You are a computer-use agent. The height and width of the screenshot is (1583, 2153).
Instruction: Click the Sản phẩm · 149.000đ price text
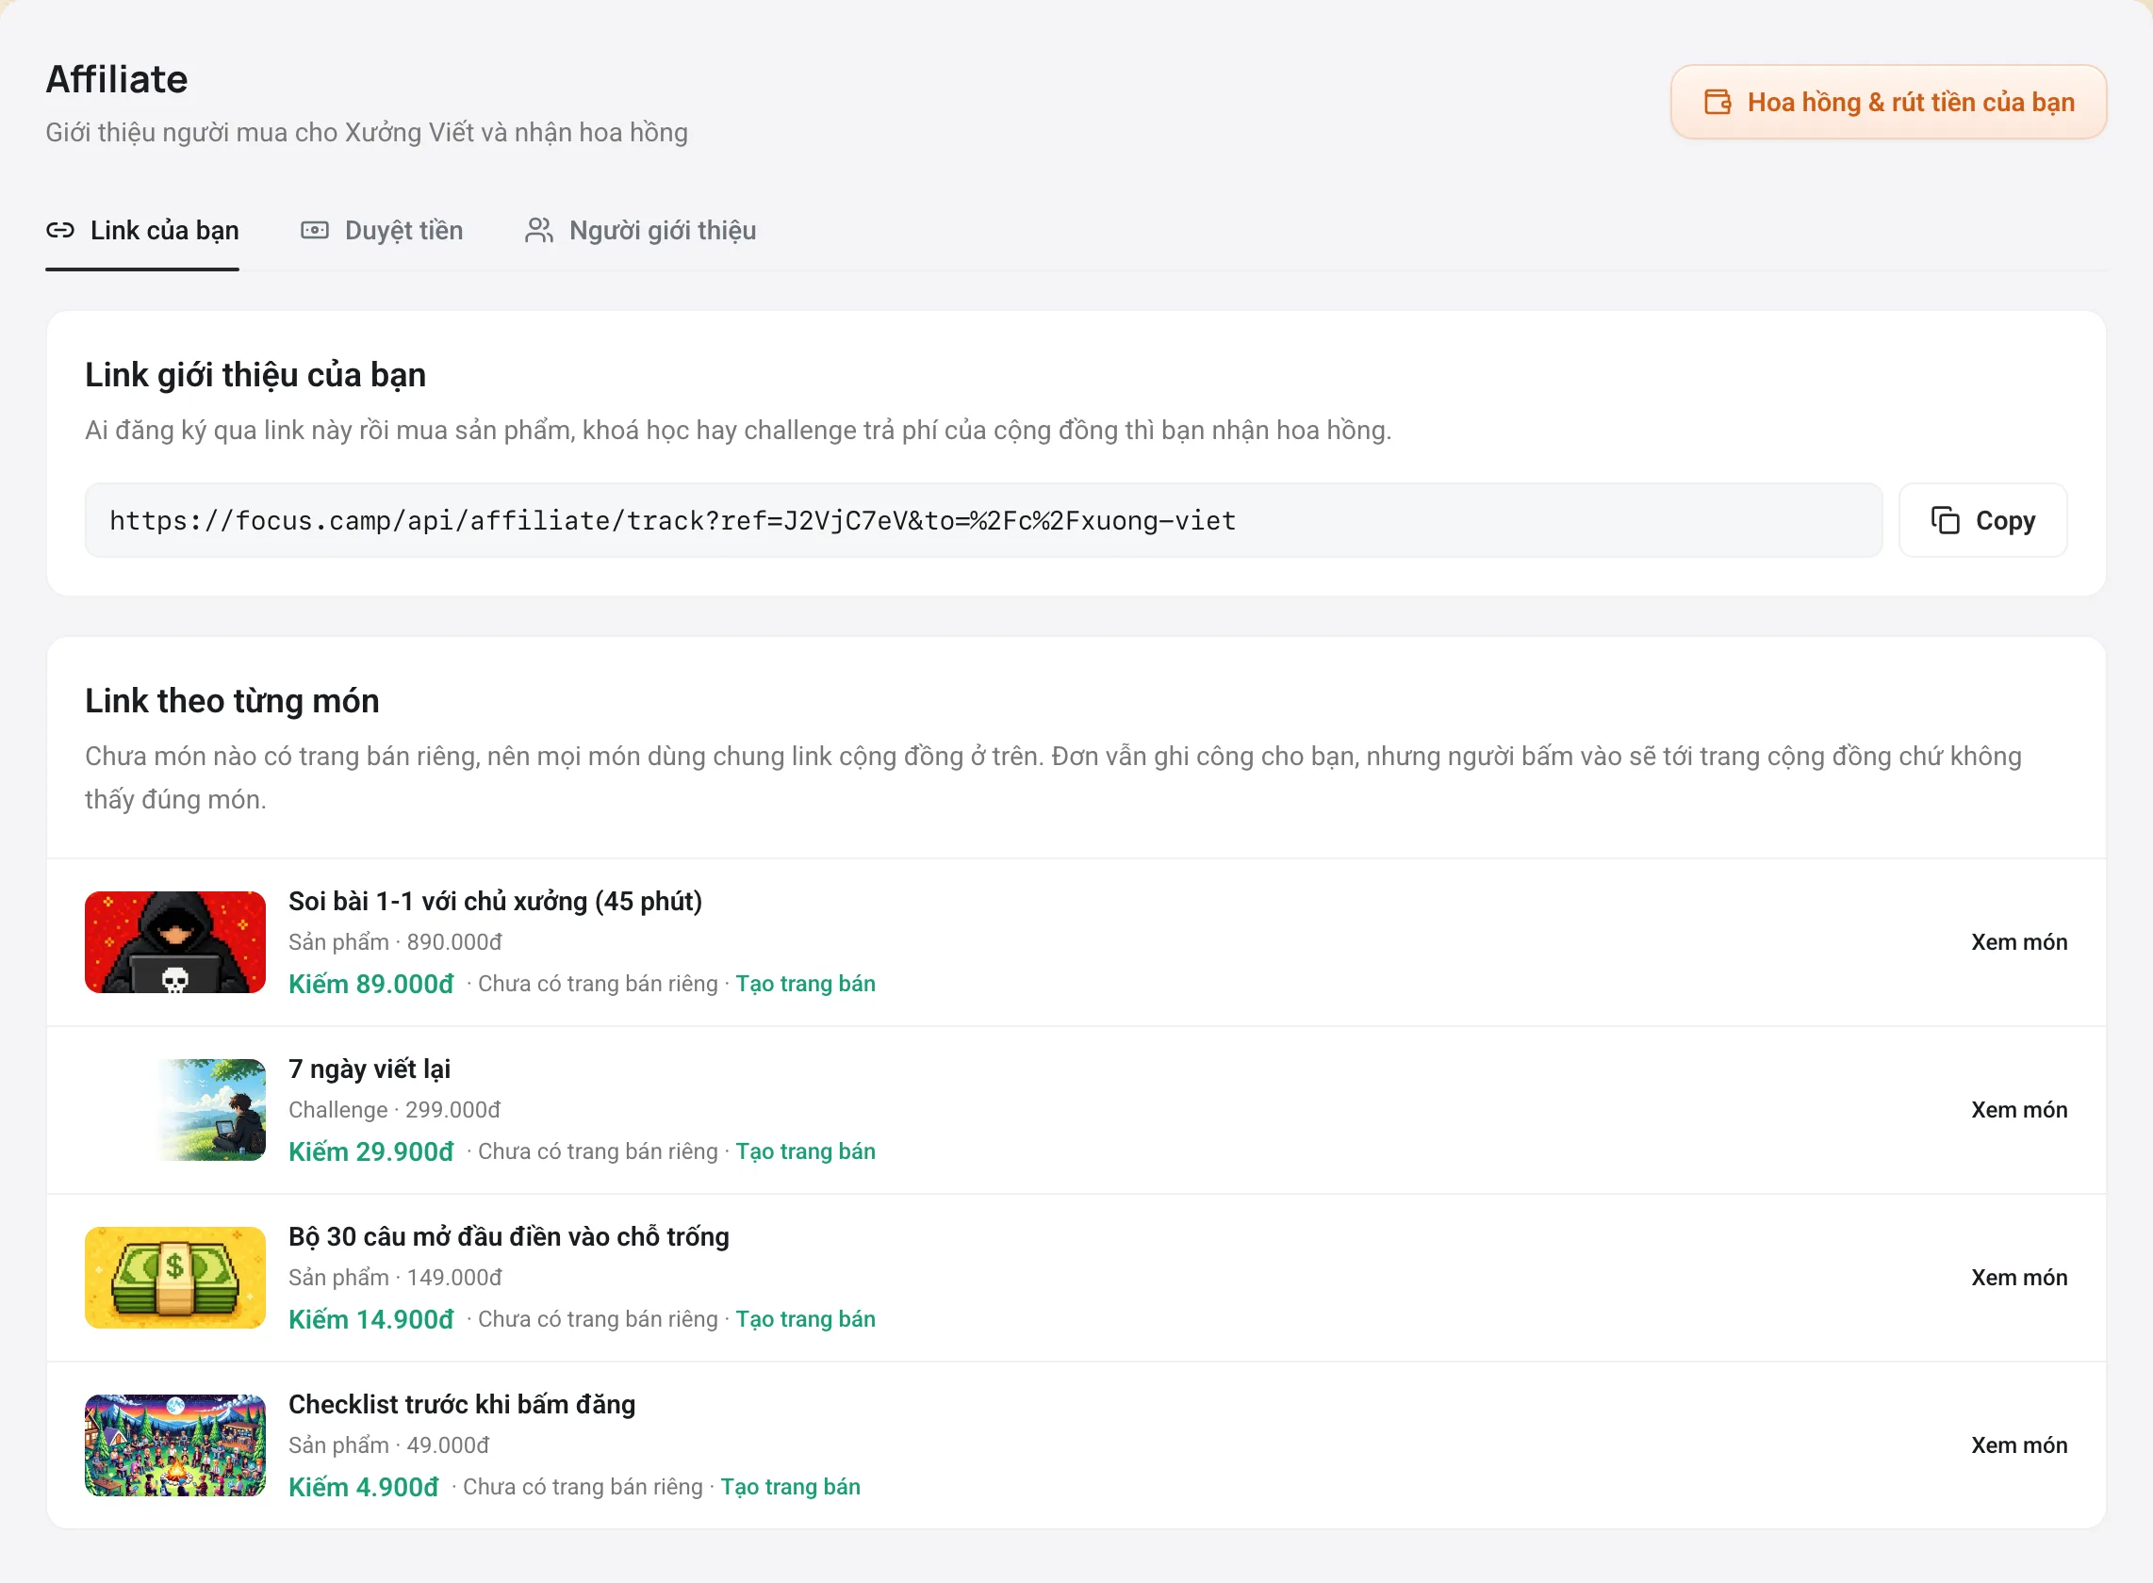coord(395,1279)
